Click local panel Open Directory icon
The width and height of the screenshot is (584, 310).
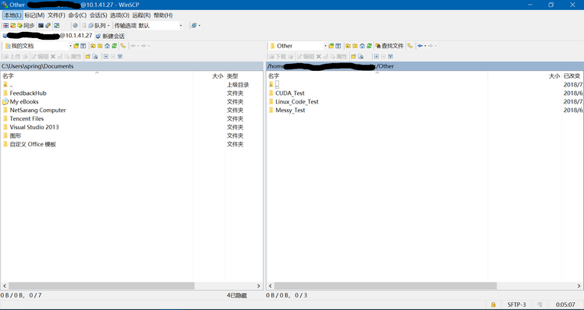coord(76,46)
